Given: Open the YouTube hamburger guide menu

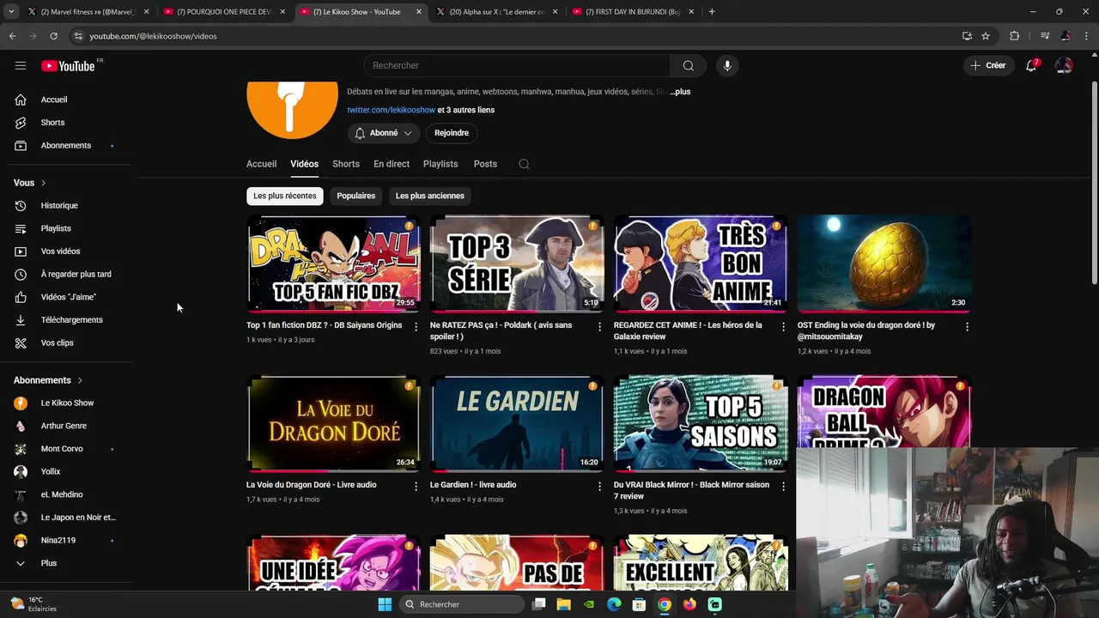Looking at the screenshot, I should [21, 65].
